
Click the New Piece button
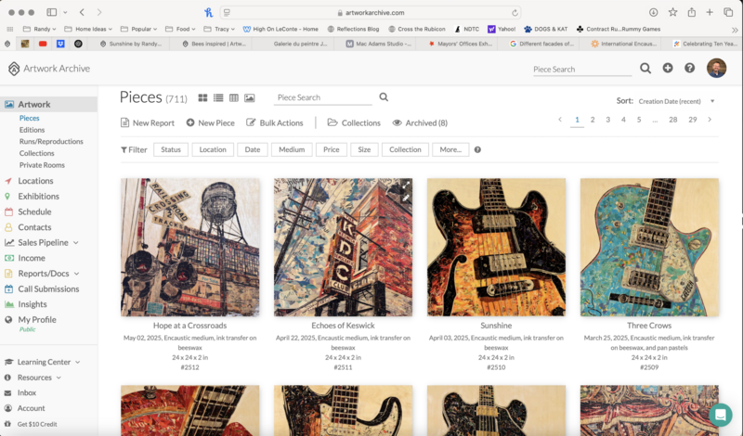tap(210, 122)
